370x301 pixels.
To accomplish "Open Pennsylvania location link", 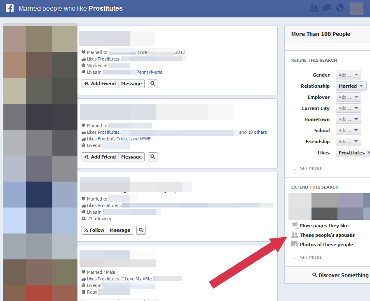I will point(150,72).
